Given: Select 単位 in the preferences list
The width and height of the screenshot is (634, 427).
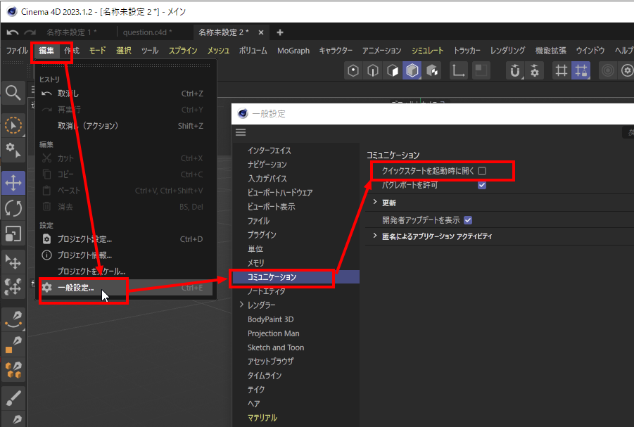Looking at the screenshot, I should point(255,249).
